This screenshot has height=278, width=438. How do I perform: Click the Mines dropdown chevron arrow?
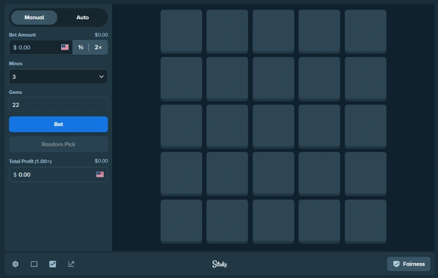(x=102, y=77)
